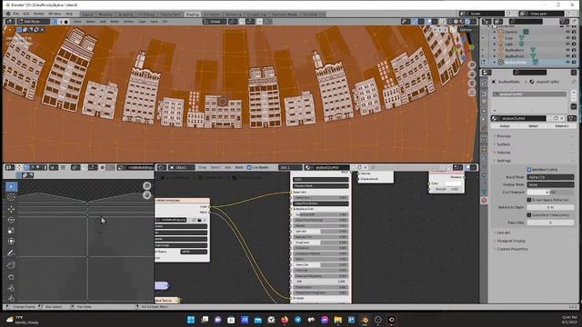Switch to the Layout workspace tab

(88, 15)
